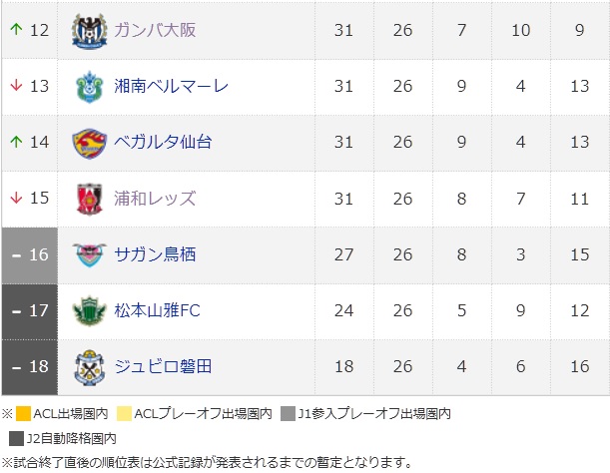This screenshot has height=473, width=610.
Task: Click the Sagan Tosu club crest
Action: point(89,254)
